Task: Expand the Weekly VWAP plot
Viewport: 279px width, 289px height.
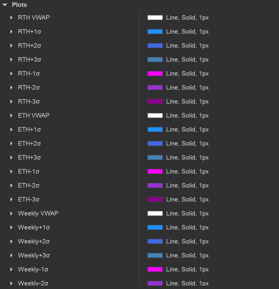Action: 12,213
